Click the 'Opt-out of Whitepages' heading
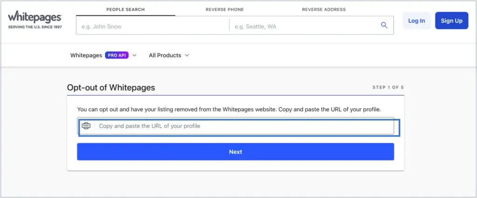Viewport: 477px width, 198px height. coord(111,88)
